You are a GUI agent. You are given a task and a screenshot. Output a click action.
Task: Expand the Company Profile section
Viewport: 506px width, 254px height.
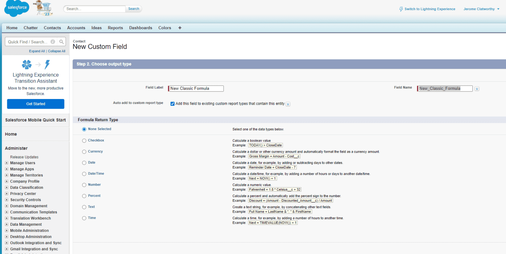(x=7, y=181)
